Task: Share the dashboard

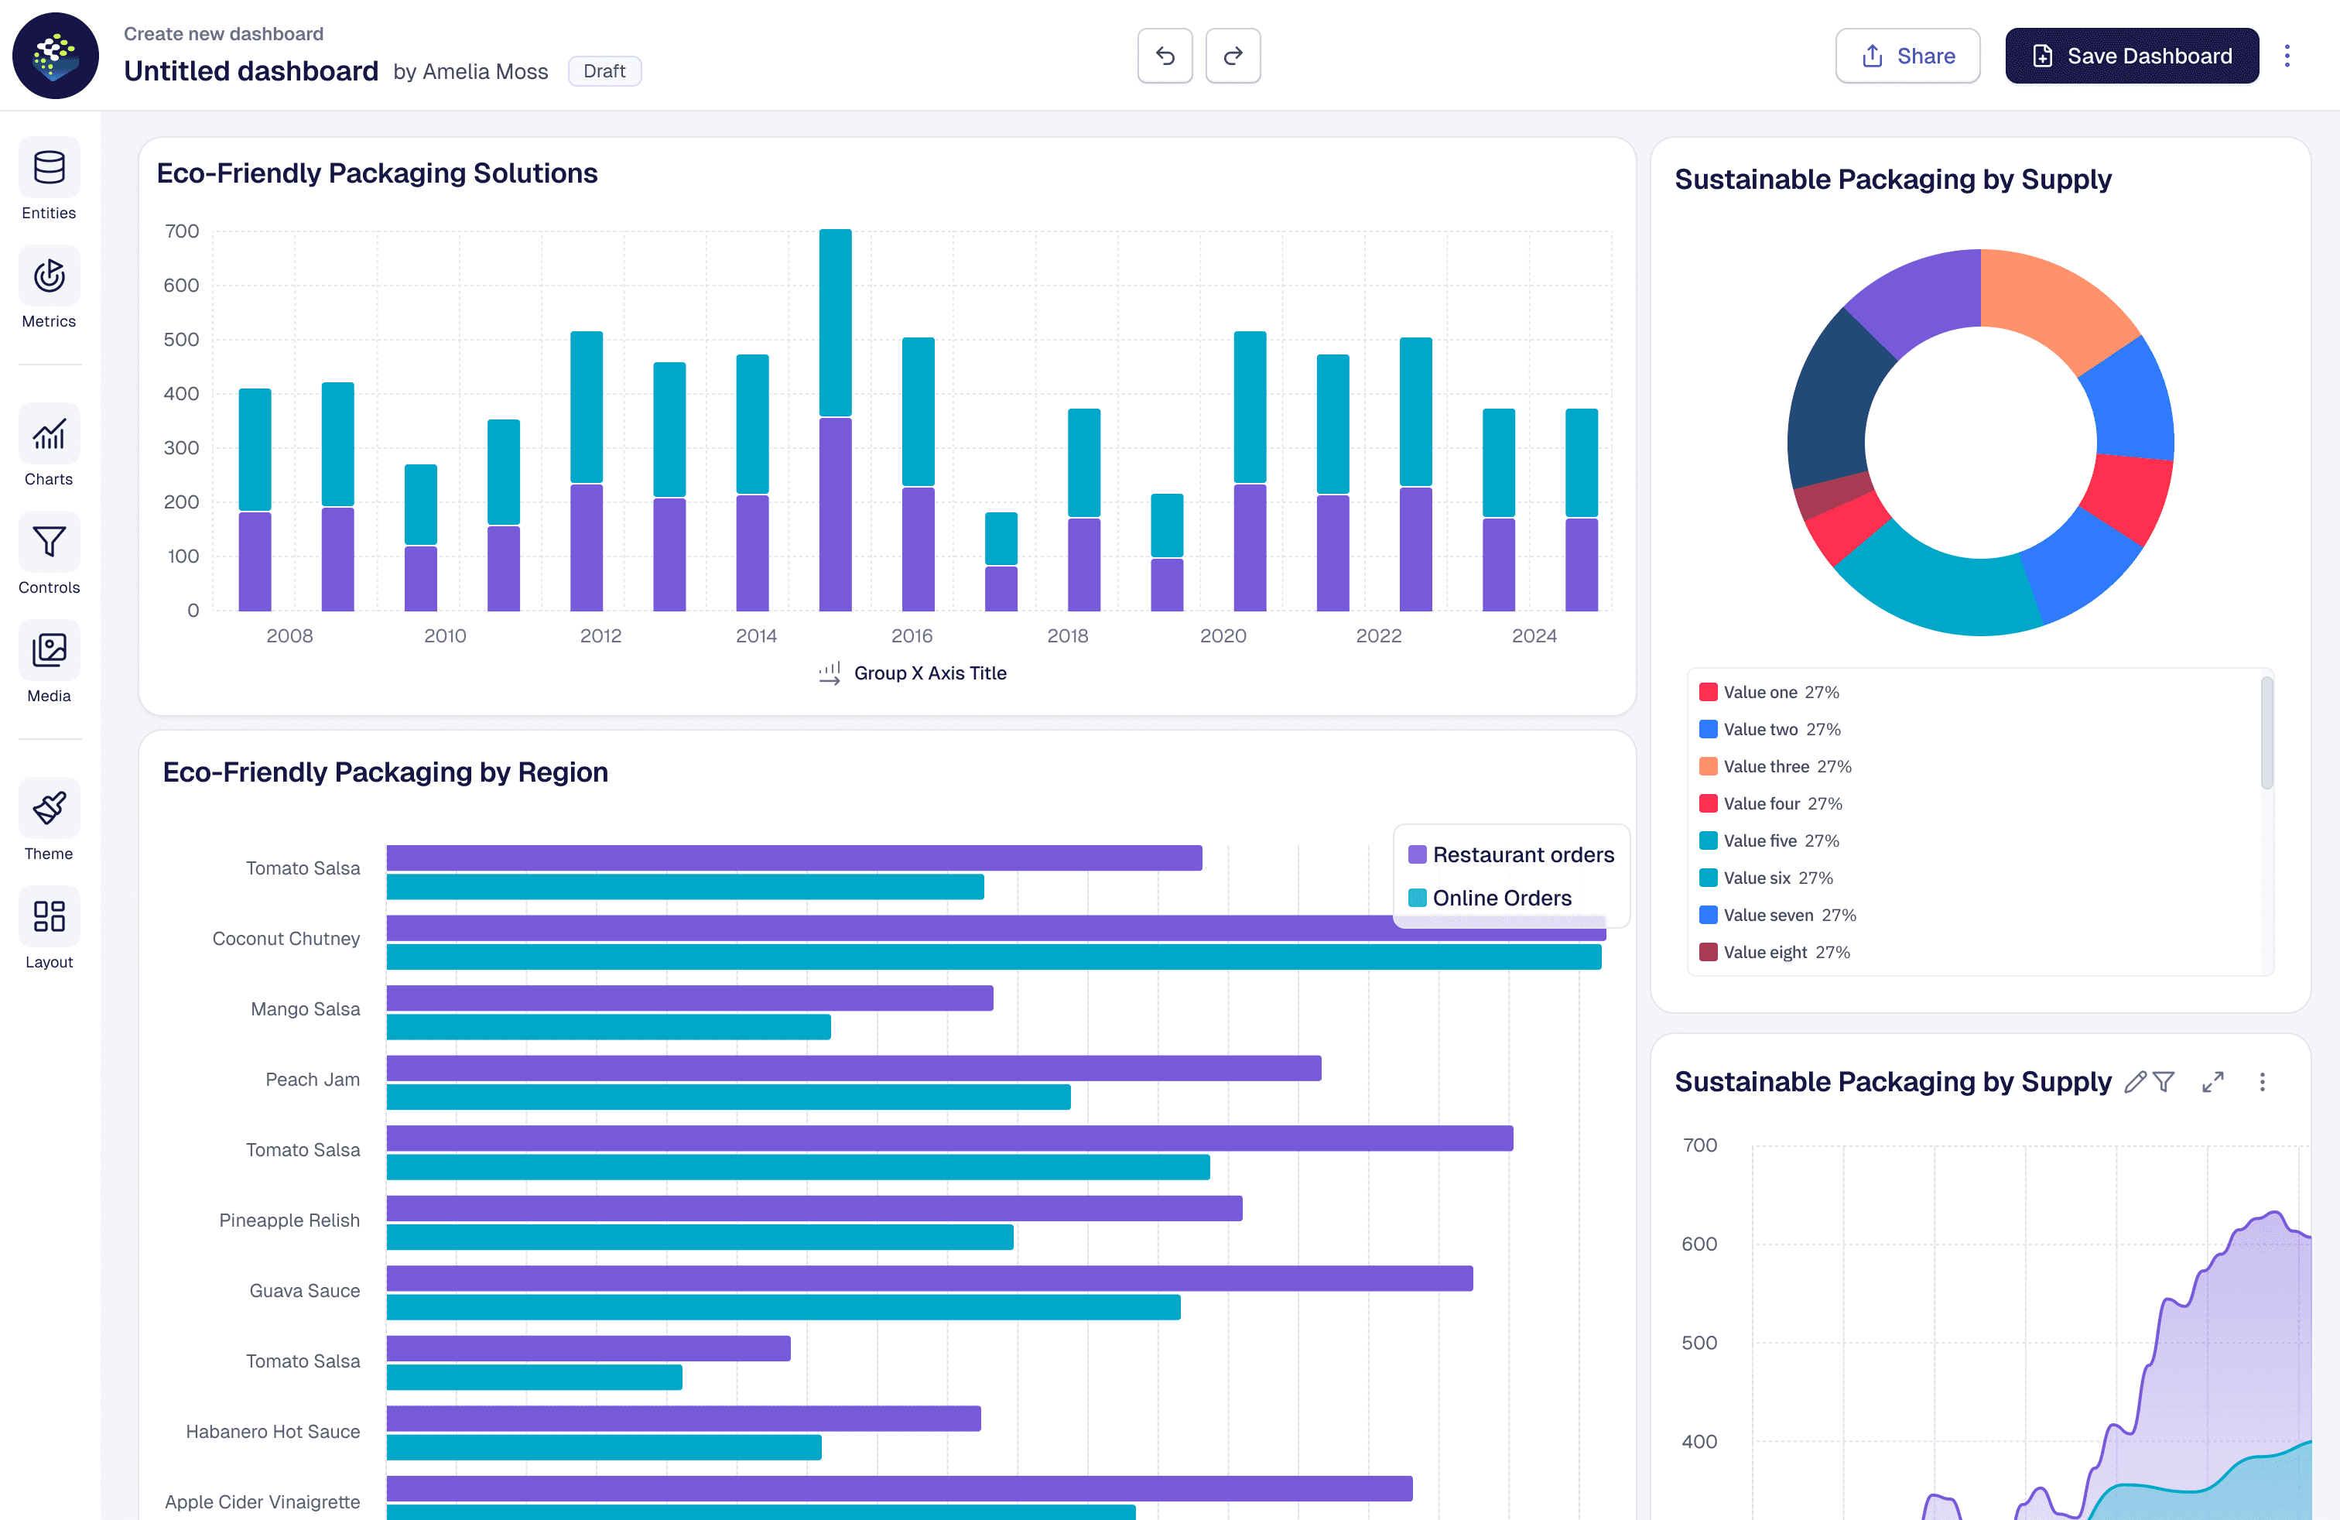Action: coord(1907,56)
